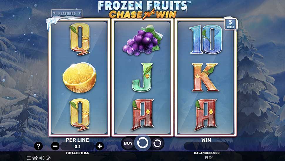Spin the reels with the center button
Image resolution: width=285 pixels, height=161 pixels.
[x=143, y=143]
